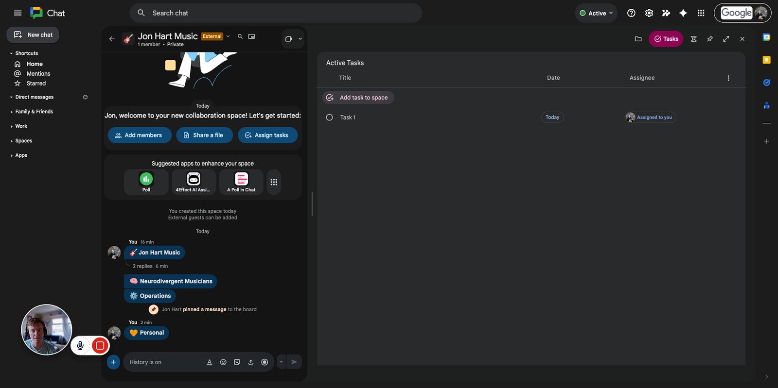Open the Active status dropdown

[596, 13]
